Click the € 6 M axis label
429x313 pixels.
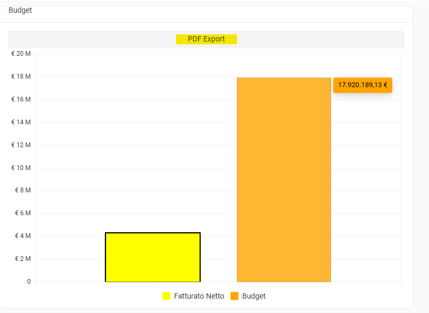tap(22, 213)
